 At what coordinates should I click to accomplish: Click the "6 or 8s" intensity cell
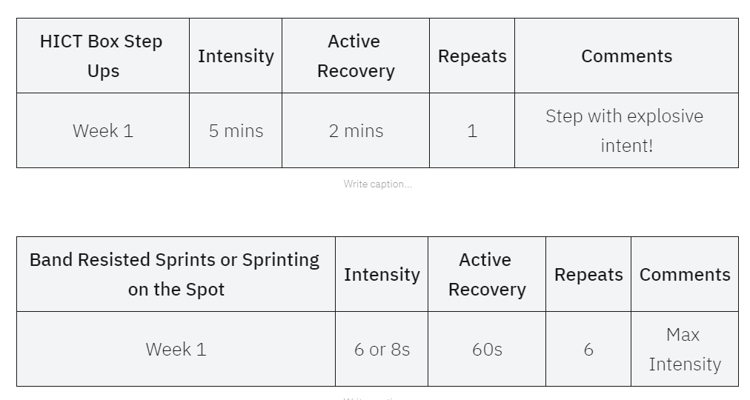point(382,350)
